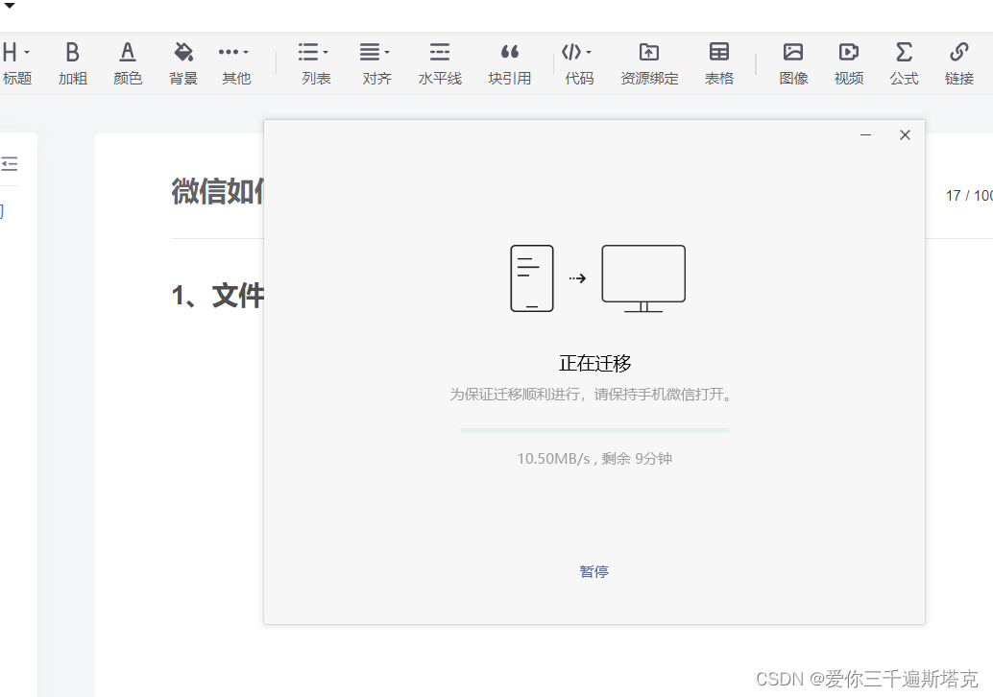Viewport: 993px width, 697px height.
Task: Click the migration progress bar
Action: coord(594,430)
